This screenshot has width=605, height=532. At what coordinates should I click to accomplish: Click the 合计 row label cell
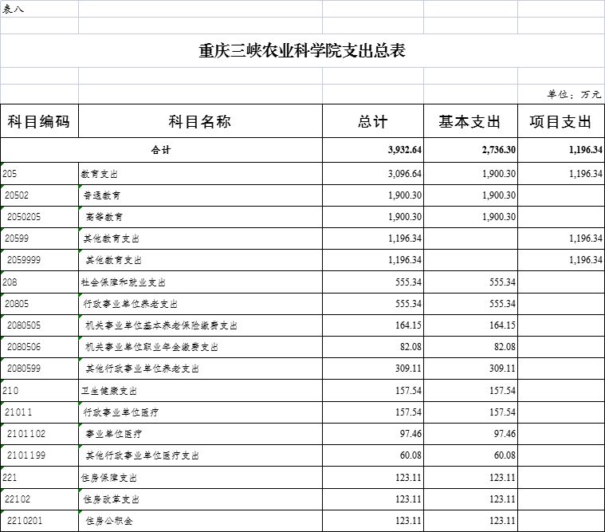(x=161, y=150)
